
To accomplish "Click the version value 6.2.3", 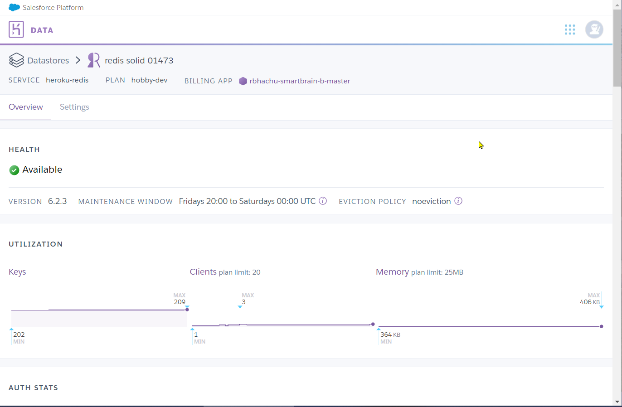I will (58, 201).
